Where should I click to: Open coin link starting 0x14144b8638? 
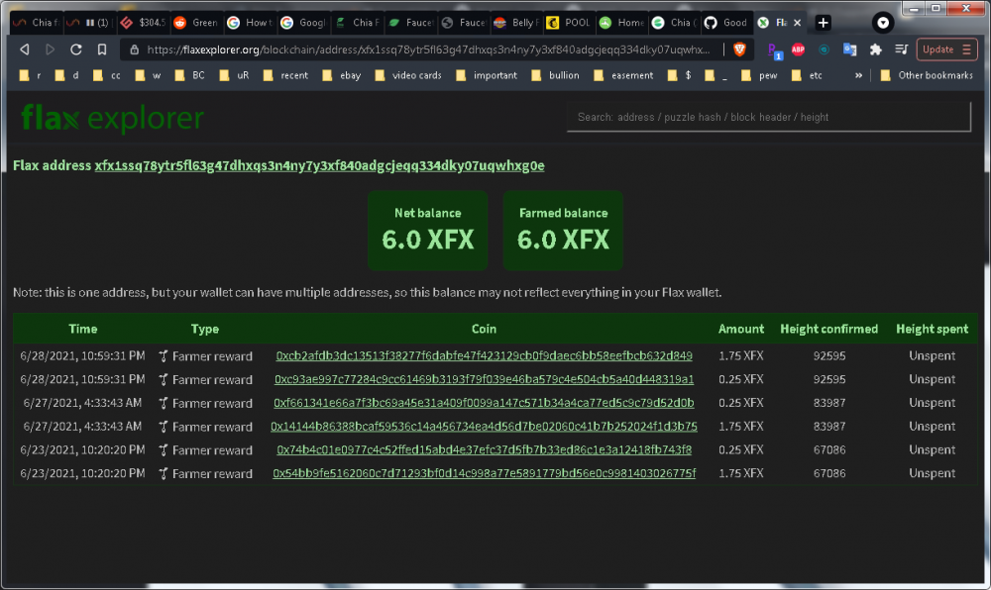tap(485, 426)
